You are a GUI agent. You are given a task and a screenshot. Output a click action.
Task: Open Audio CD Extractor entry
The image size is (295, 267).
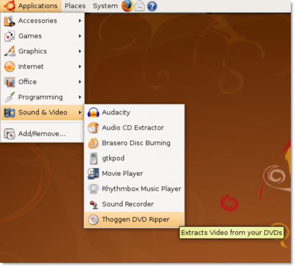click(x=134, y=128)
